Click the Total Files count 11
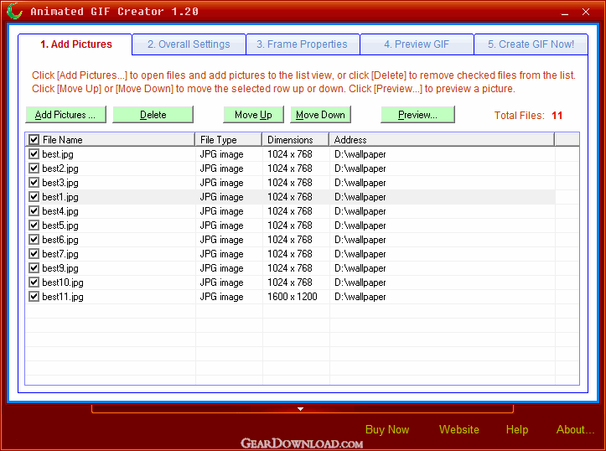606x451 pixels. click(557, 115)
